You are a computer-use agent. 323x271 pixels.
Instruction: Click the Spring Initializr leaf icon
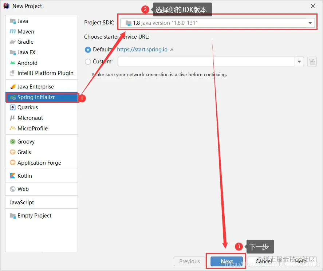click(13, 97)
